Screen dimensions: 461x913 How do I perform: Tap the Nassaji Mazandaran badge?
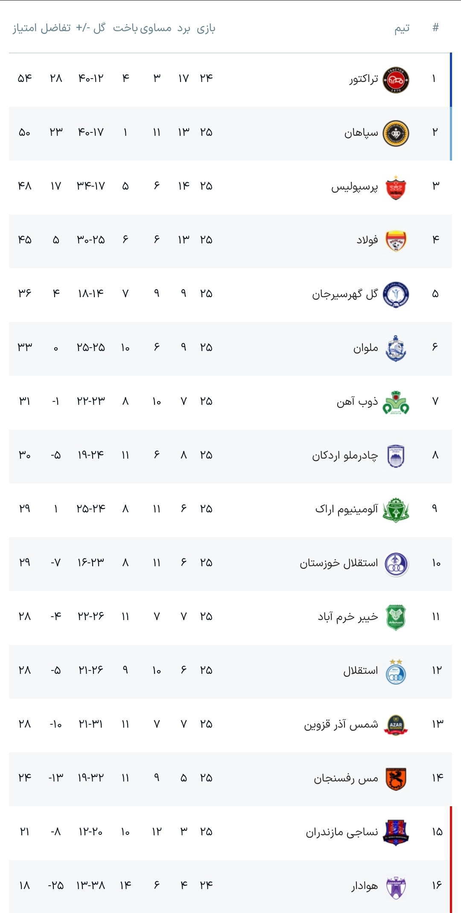tap(396, 833)
